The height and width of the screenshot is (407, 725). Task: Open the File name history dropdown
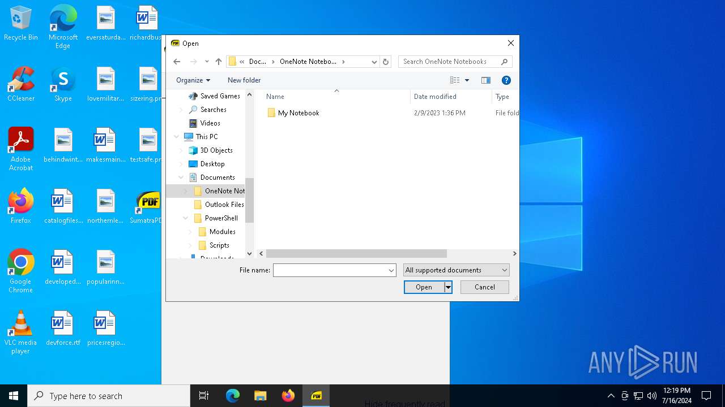391,270
